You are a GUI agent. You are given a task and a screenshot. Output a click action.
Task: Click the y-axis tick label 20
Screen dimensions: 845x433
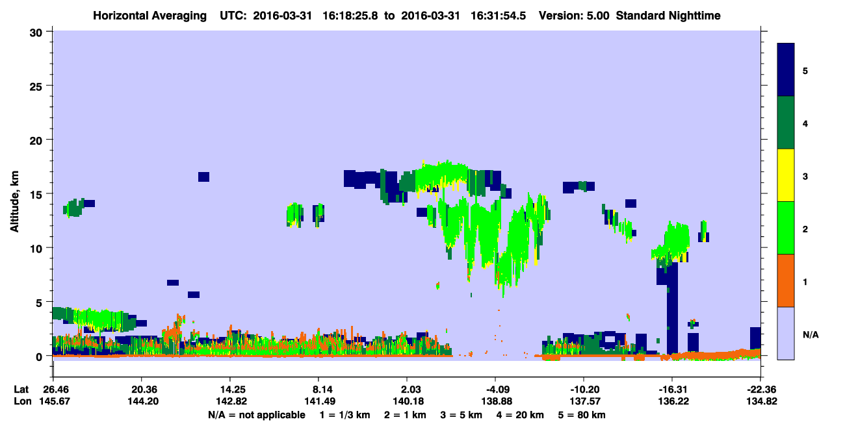(x=38, y=140)
